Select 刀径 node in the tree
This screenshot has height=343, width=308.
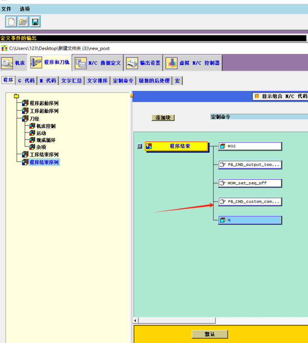tap(34, 119)
